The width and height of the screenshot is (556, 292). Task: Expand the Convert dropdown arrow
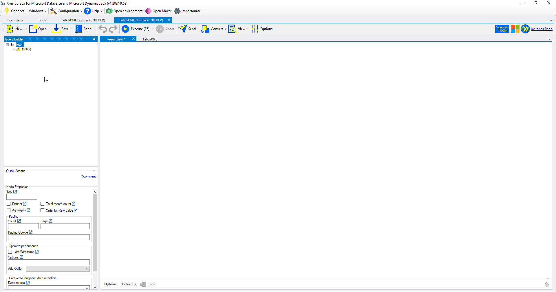225,29
